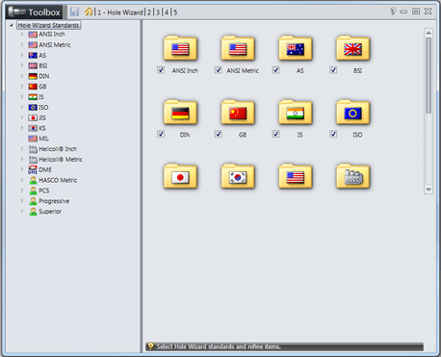Switch to step 5 tab

click(x=175, y=13)
